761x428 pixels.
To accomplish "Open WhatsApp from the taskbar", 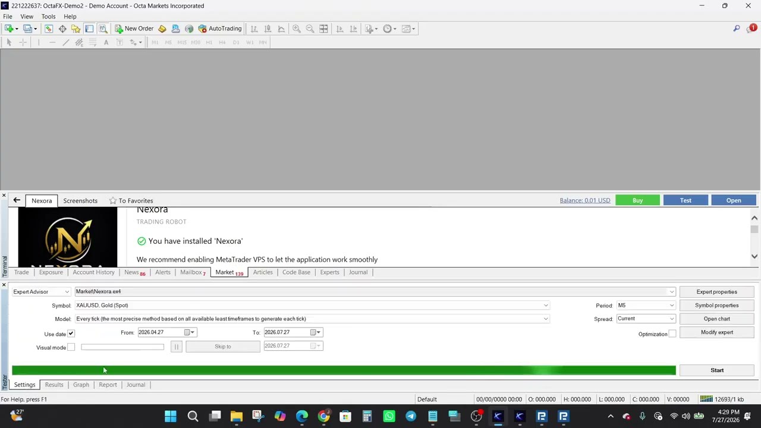I will 389,416.
